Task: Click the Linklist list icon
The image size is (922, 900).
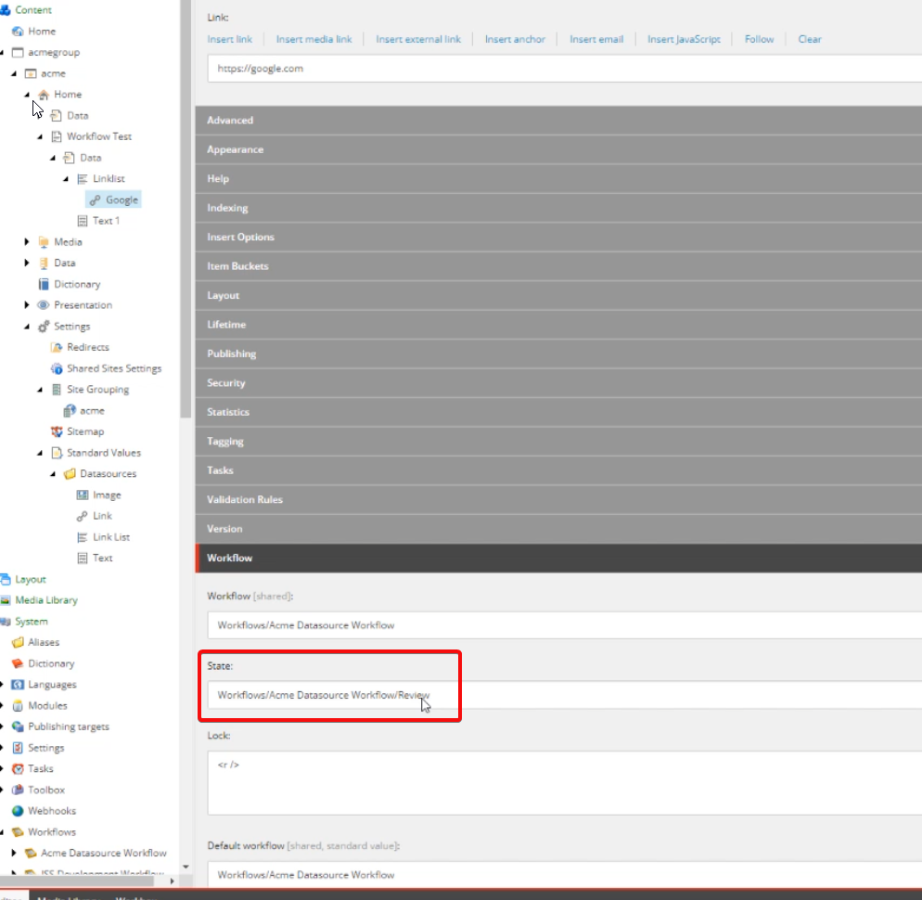Action: pyautogui.click(x=83, y=179)
